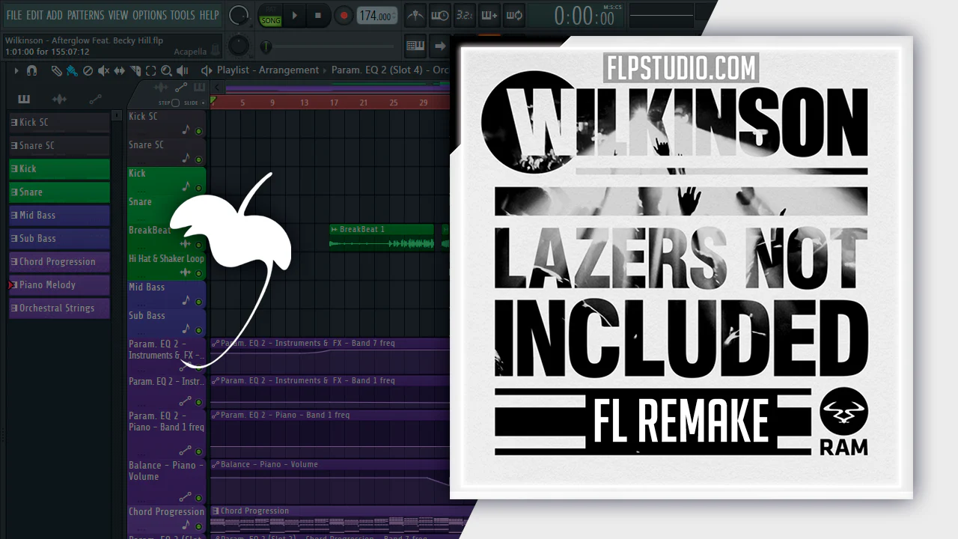Click bar 17 on the timeline ruler
Viewport: 958px width, 539px height.
click(334, 103)
